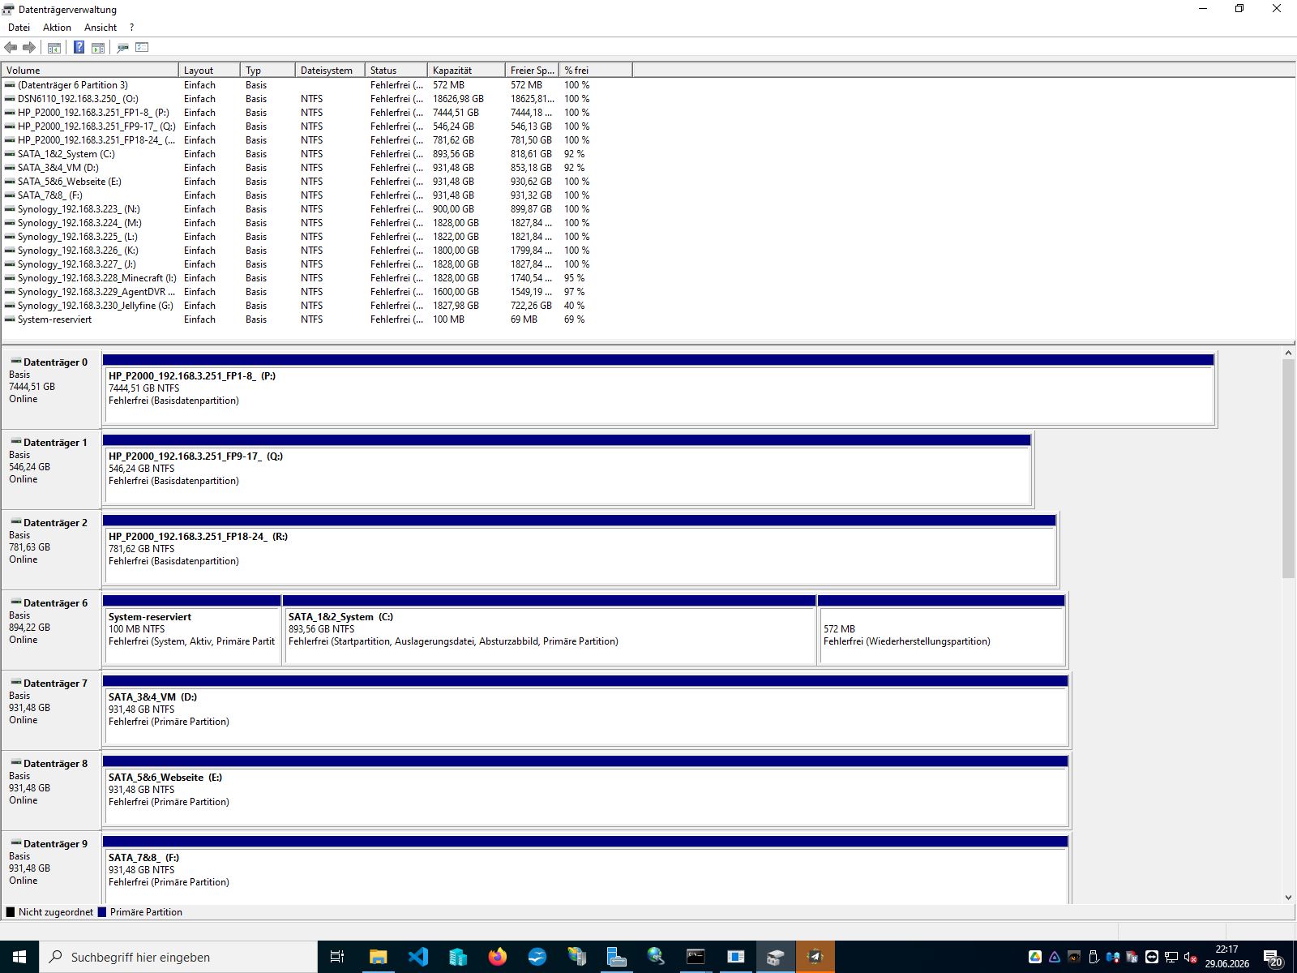Select the SATA_3&4_VM (D:) partition block

tap(585, 711)
